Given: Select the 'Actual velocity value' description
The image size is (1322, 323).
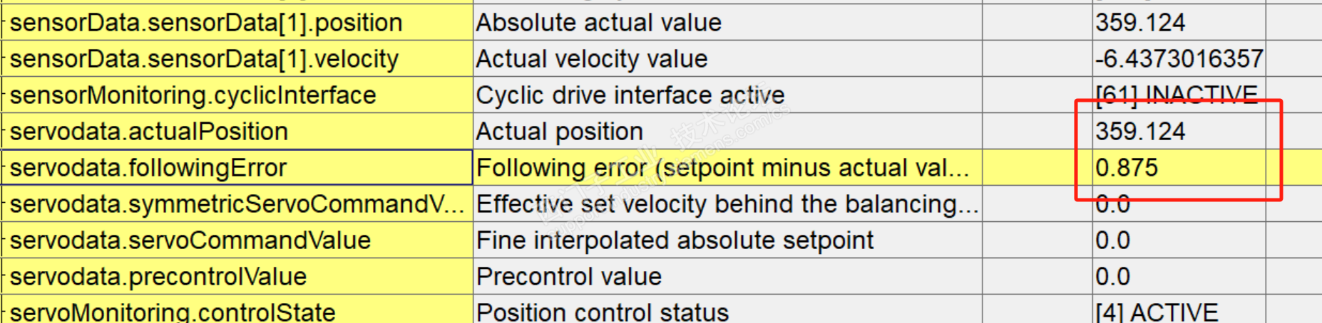Looking at the screenshot, I should (x=592, y=59).
